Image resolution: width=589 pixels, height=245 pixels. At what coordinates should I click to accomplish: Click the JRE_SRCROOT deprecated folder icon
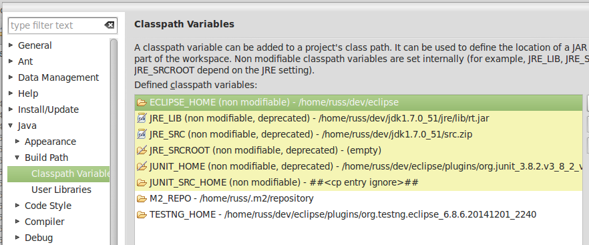coord(142,150)
